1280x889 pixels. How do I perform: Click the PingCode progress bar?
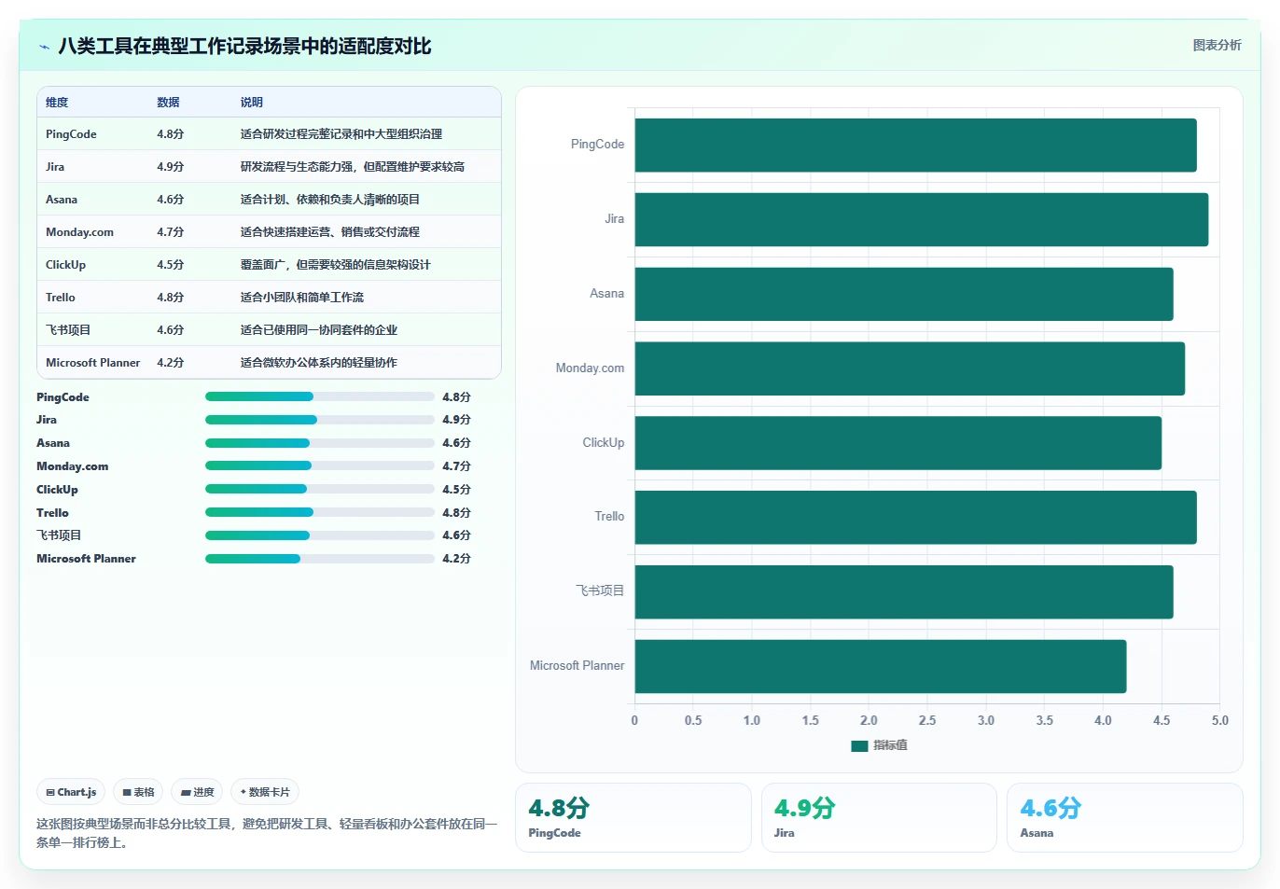(320, 396)
